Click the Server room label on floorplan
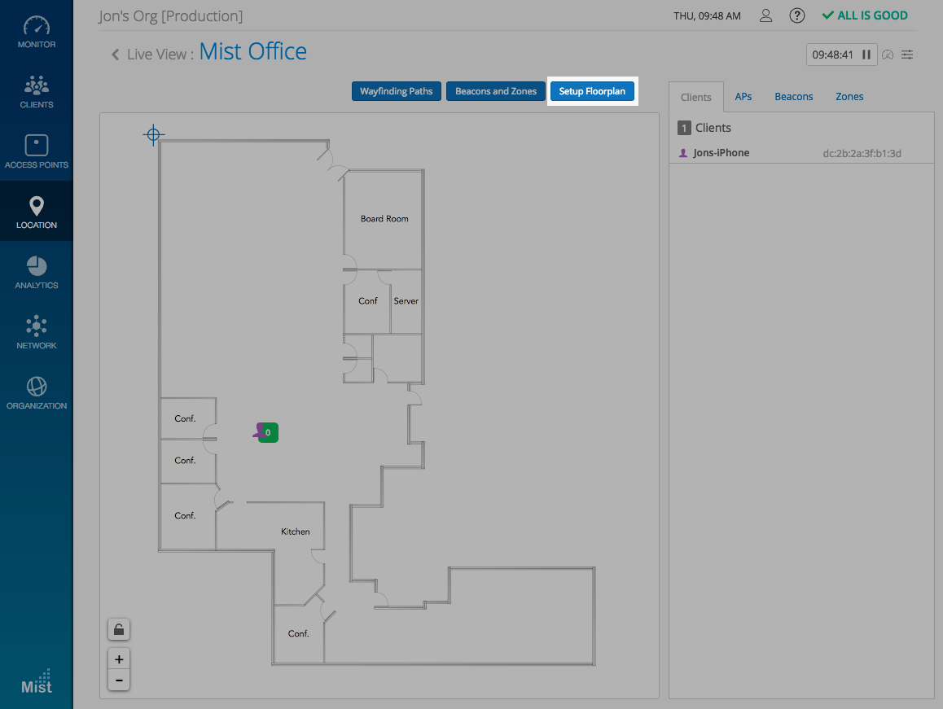This screenshot has width=943, height=709. tap(406, 300)
